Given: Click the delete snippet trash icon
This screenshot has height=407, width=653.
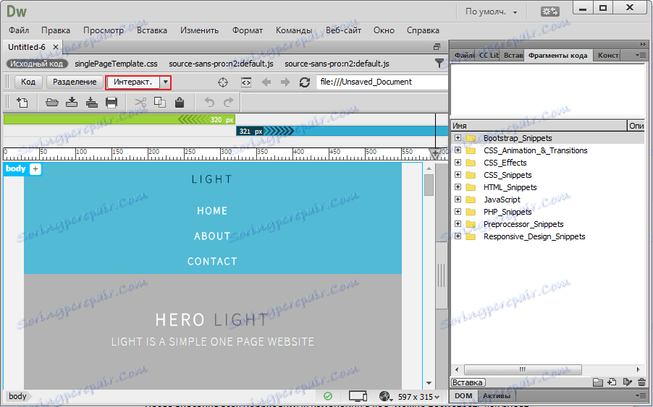Looking at the screenshot, I should [641, 382].
